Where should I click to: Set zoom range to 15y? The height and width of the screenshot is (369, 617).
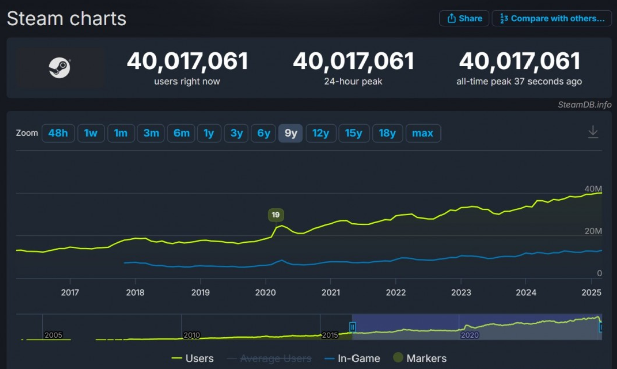click(x=354, y=133)
